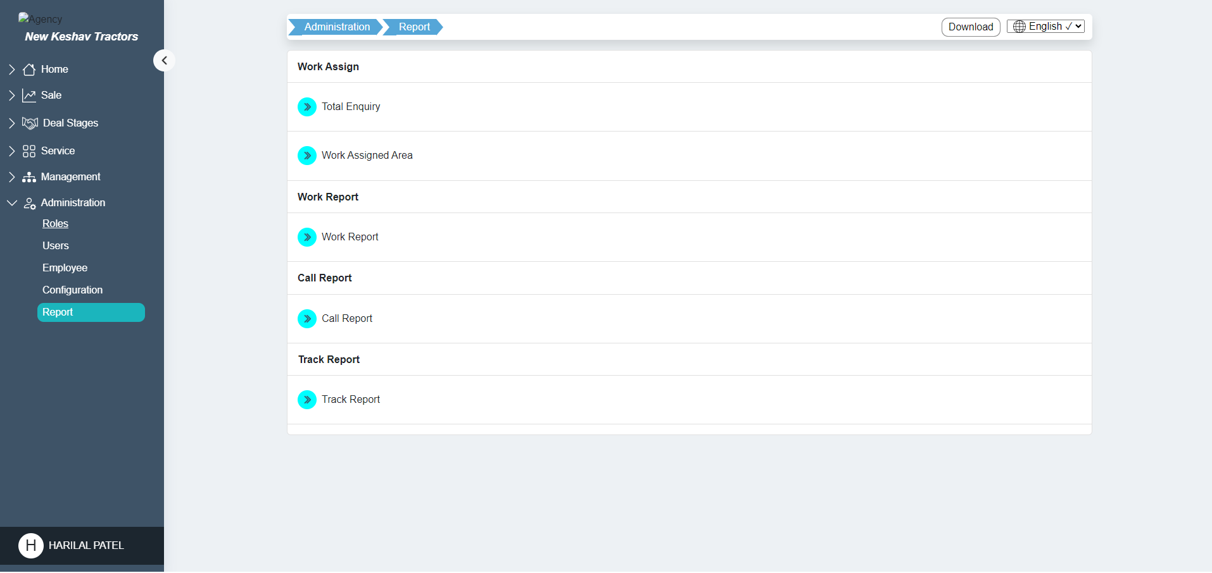Click the Call Report arrow icon
Image resolution: width=1212 pixels, height=573 pixels.
click(307, 319)
